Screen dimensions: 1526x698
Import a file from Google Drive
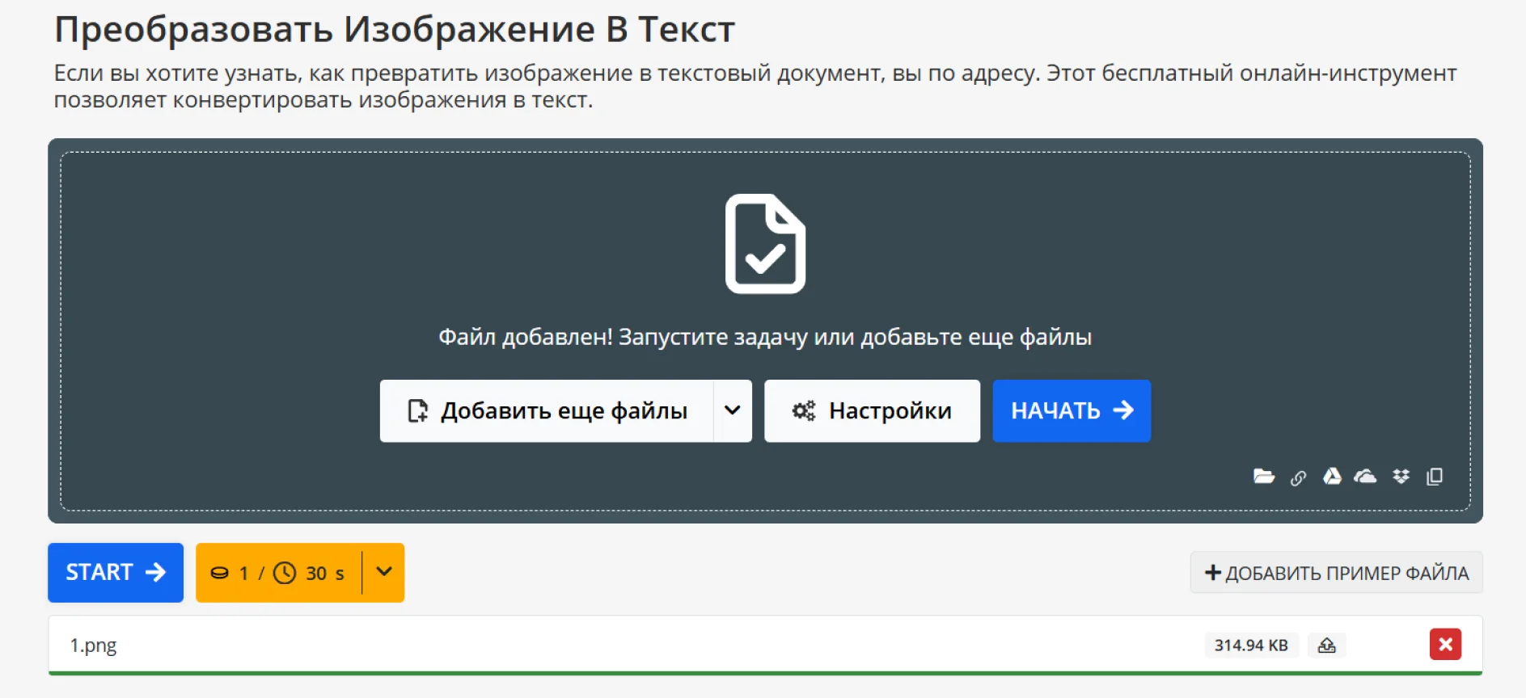1332,477
